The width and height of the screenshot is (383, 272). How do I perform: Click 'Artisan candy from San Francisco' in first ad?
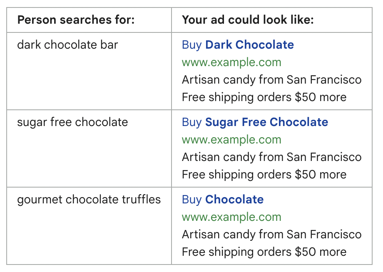click(x=271, y=80)
